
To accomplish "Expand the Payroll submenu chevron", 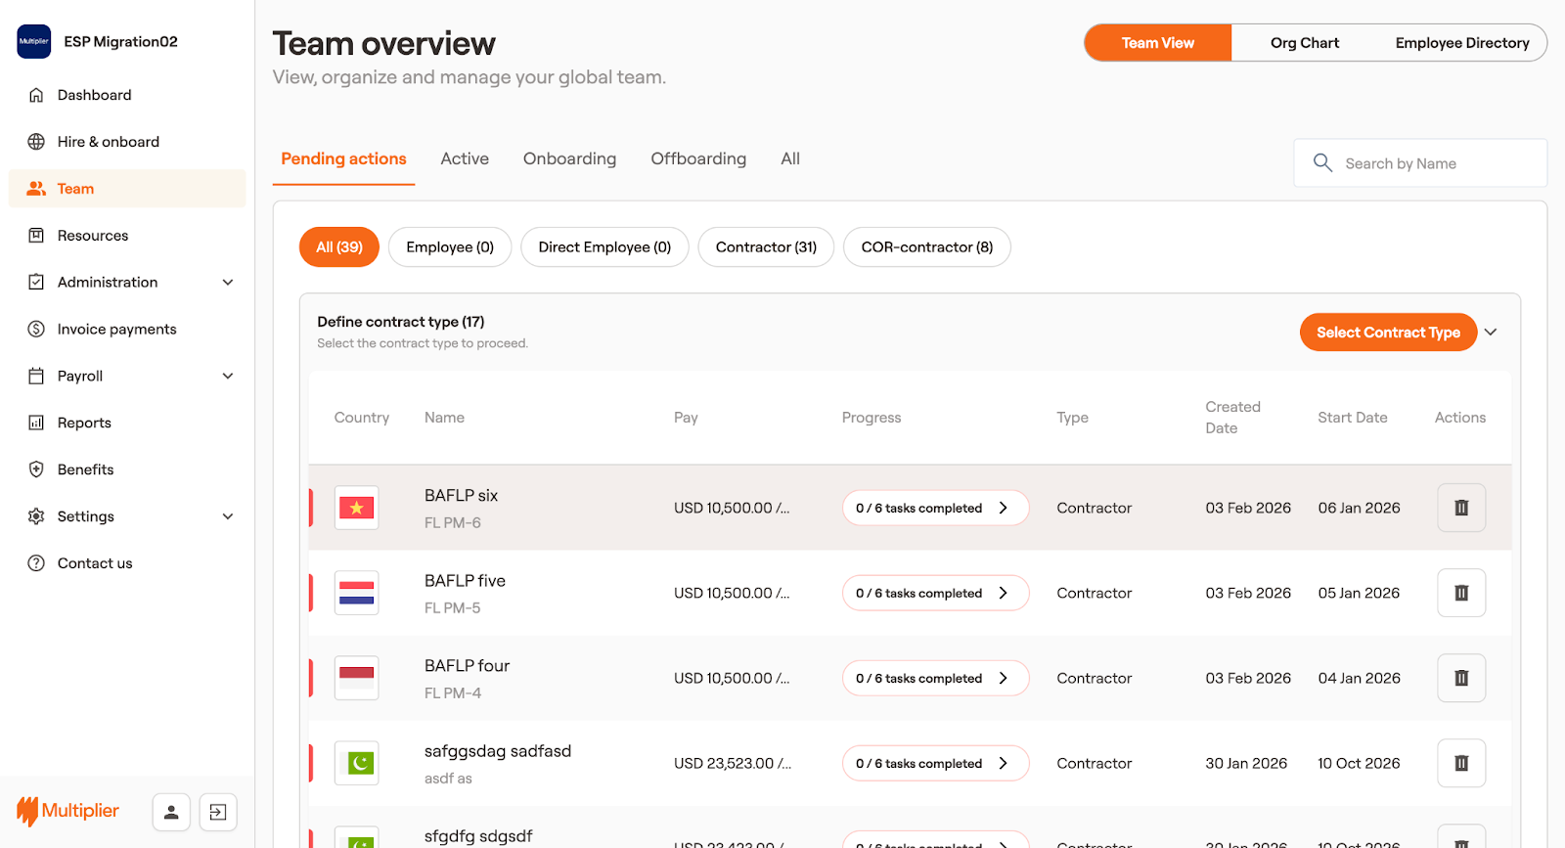I will (228, 377).
